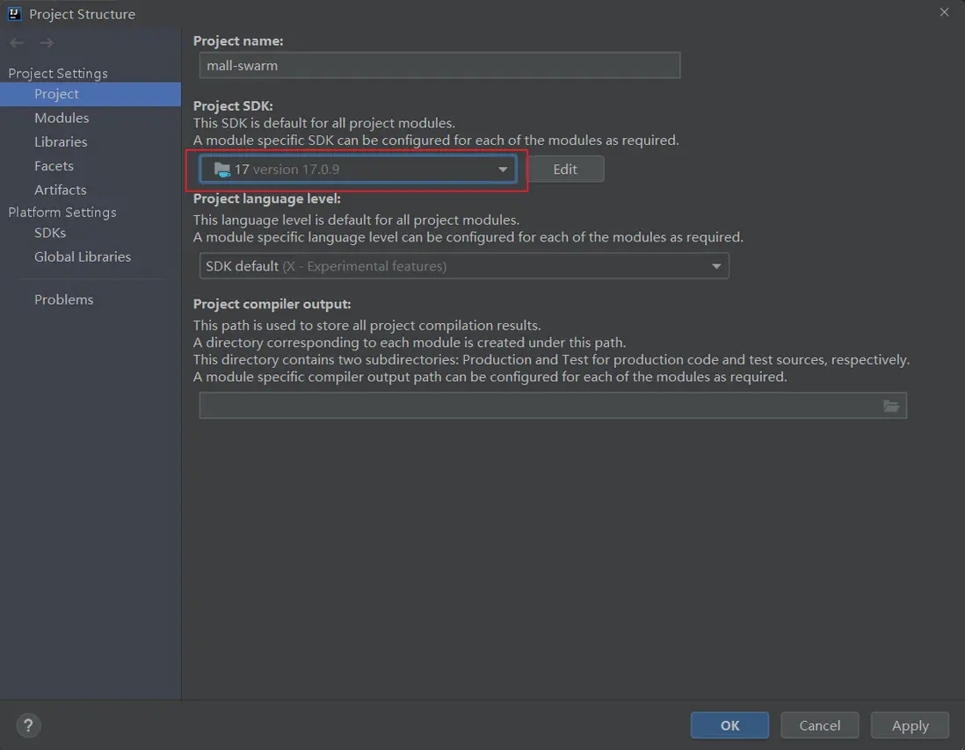965x750 pixels.
Task: Close the Project Structure dialog
Action: 945,12
